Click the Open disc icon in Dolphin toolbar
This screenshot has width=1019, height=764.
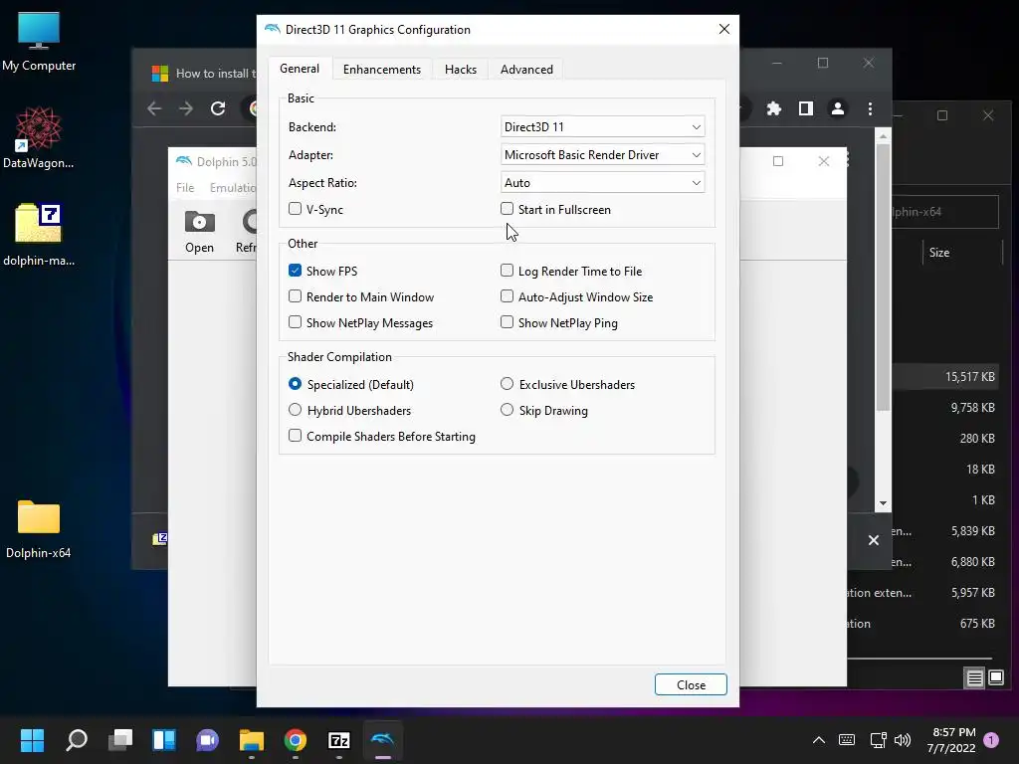tap(199, 232)
